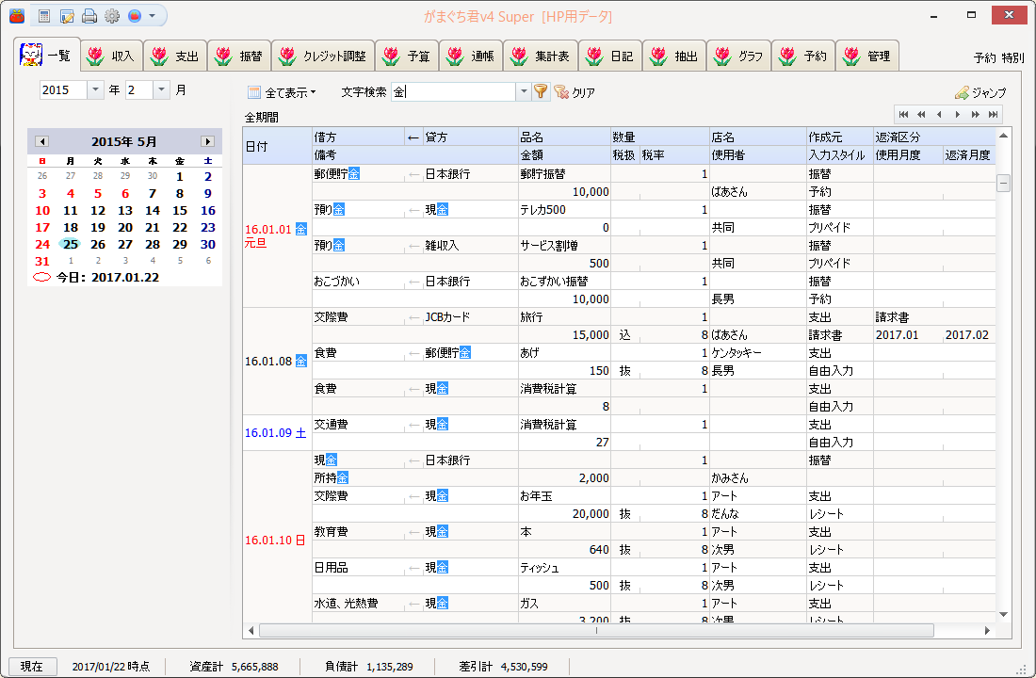This screenshot has height=678, width=1036.
Task: Click the 日付 column header
Action: click(278, 146)
